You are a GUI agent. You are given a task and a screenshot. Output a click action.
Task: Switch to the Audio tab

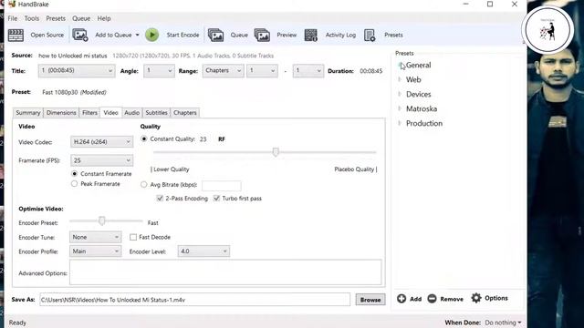point(131,113)
